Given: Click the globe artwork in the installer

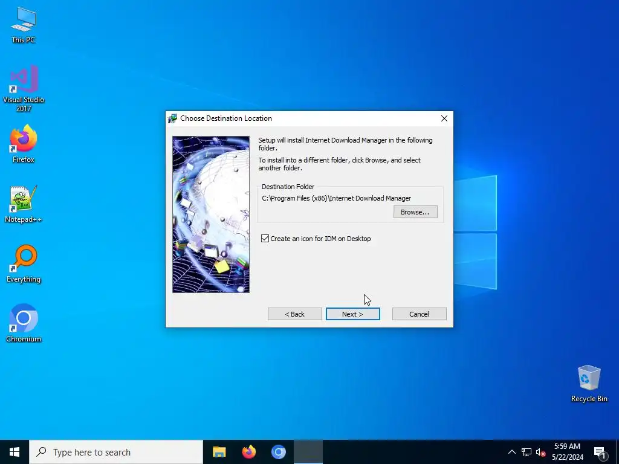Looking at the screenshot, I should pos(211,214).
